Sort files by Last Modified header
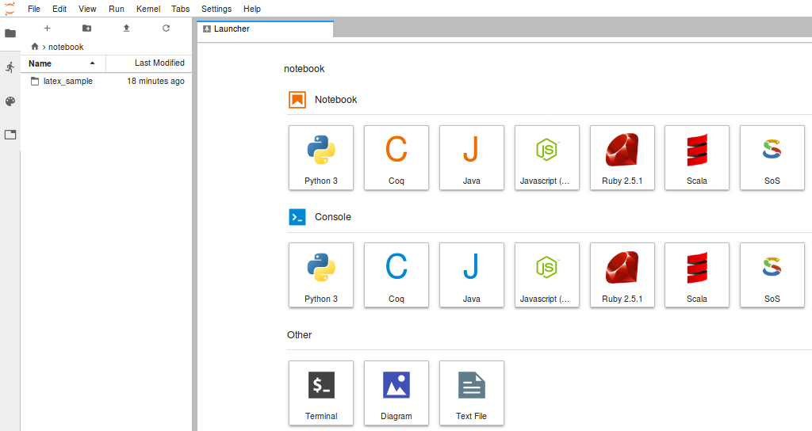The width and height of the screenshot is (812, 431). 149,63
